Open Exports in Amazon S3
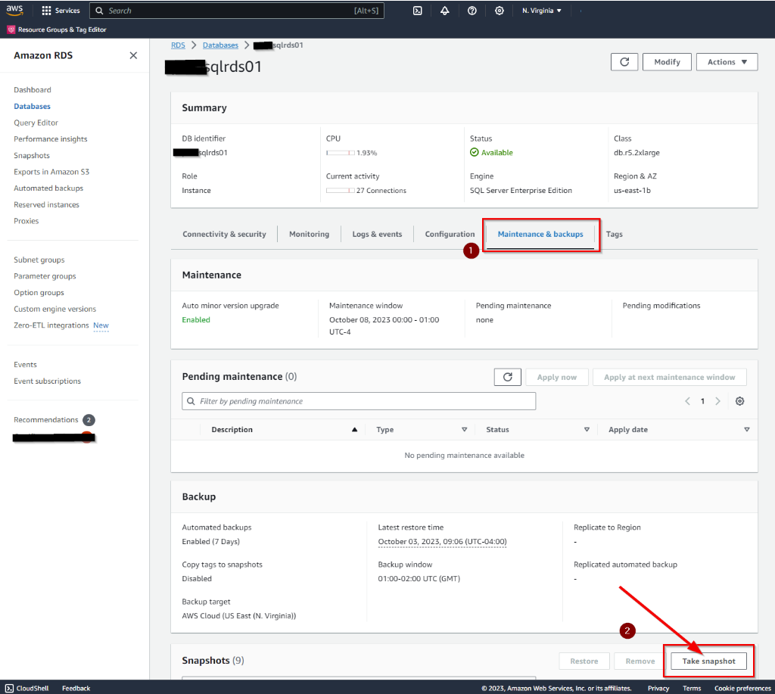The image size is (775, 694). [x=51, y=172]
